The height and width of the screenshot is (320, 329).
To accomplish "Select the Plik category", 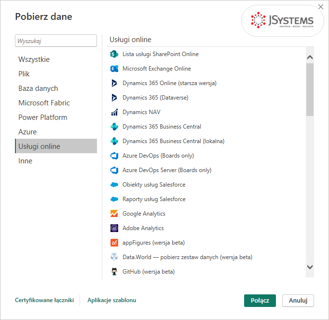I will 56,74.
